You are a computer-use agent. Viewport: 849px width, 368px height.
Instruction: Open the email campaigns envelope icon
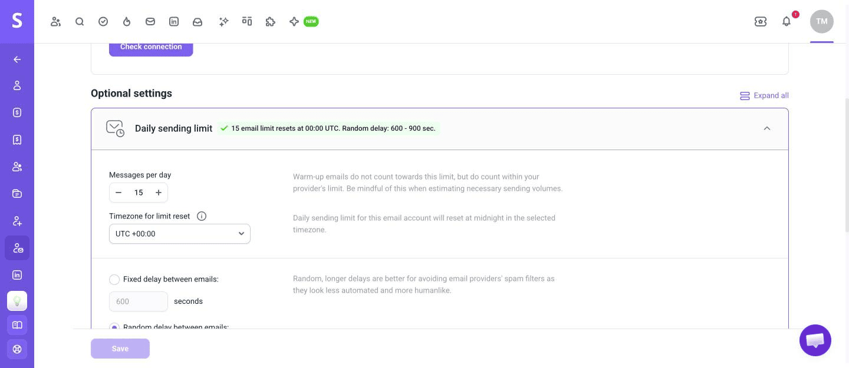150,22
